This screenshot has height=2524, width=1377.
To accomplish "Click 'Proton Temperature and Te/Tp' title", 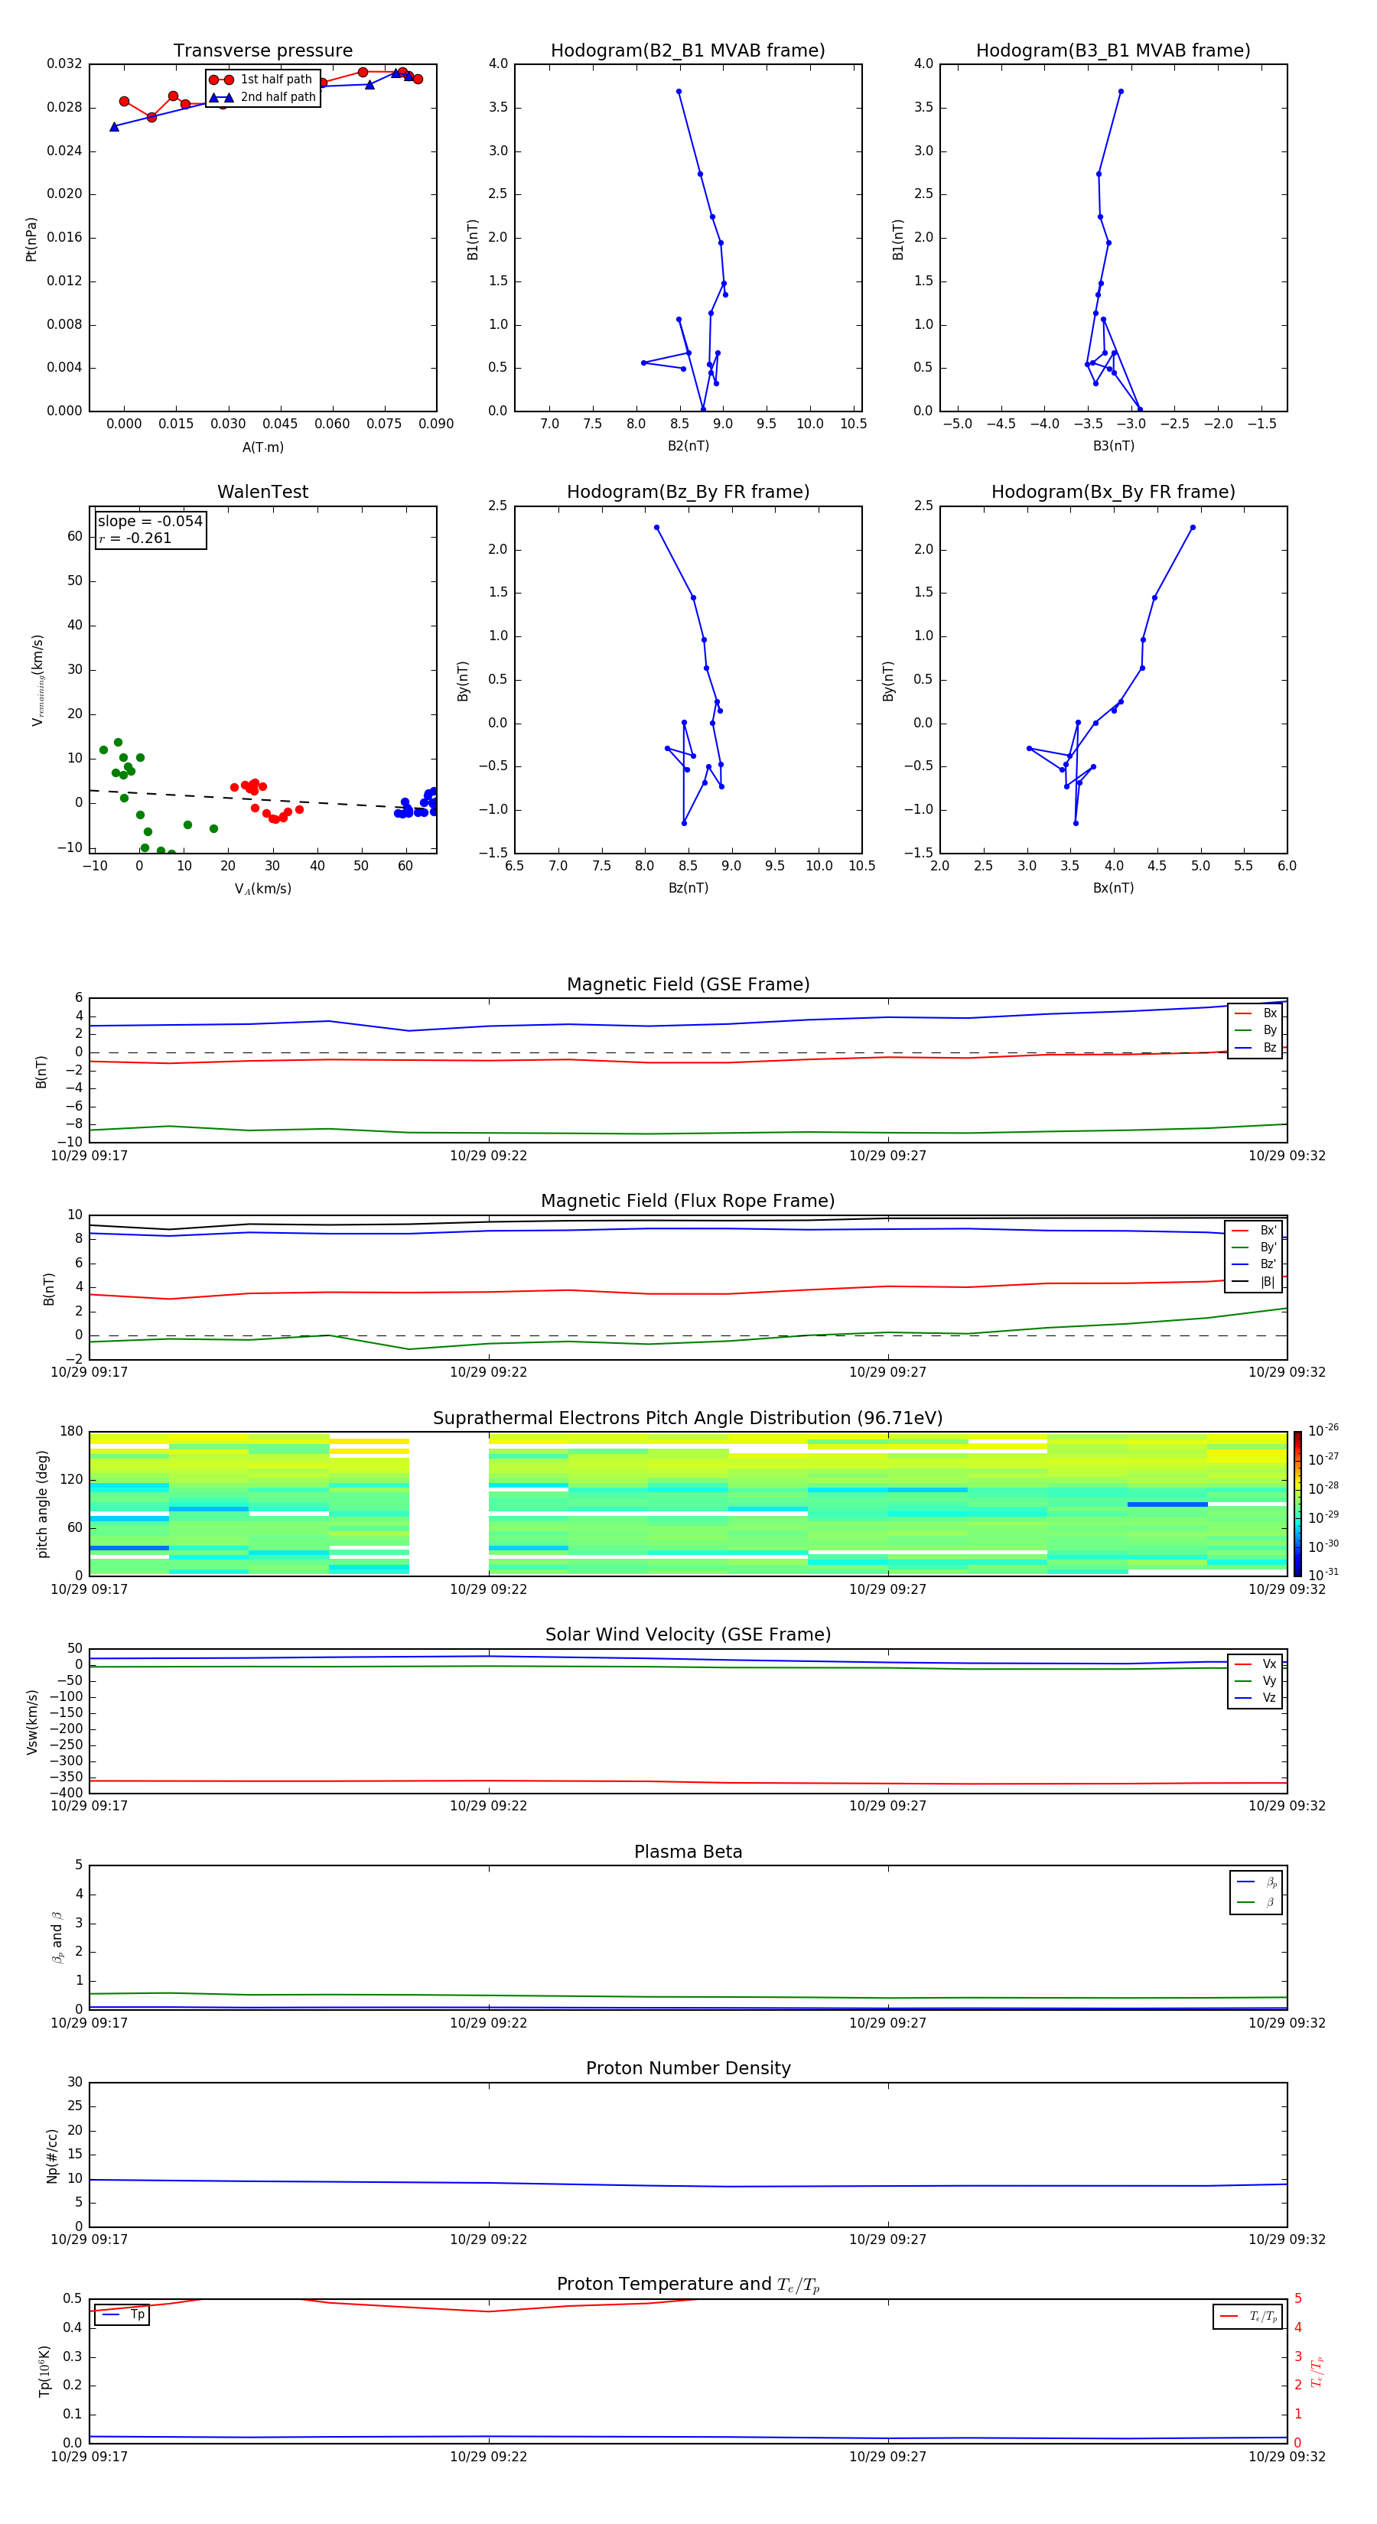I will point(688,2285).
